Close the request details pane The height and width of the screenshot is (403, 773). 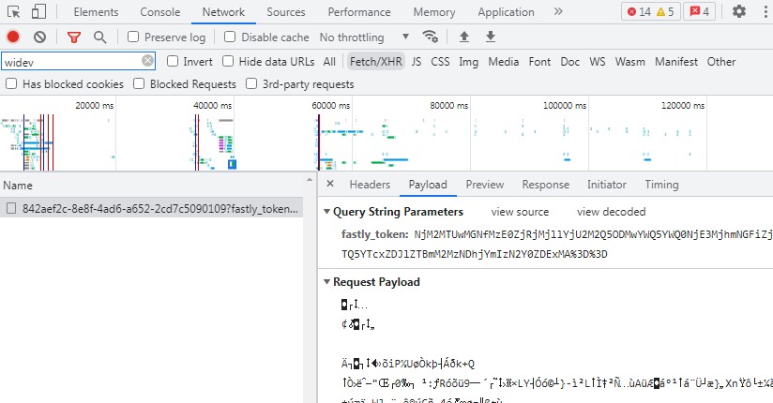(x=330, y=184)
